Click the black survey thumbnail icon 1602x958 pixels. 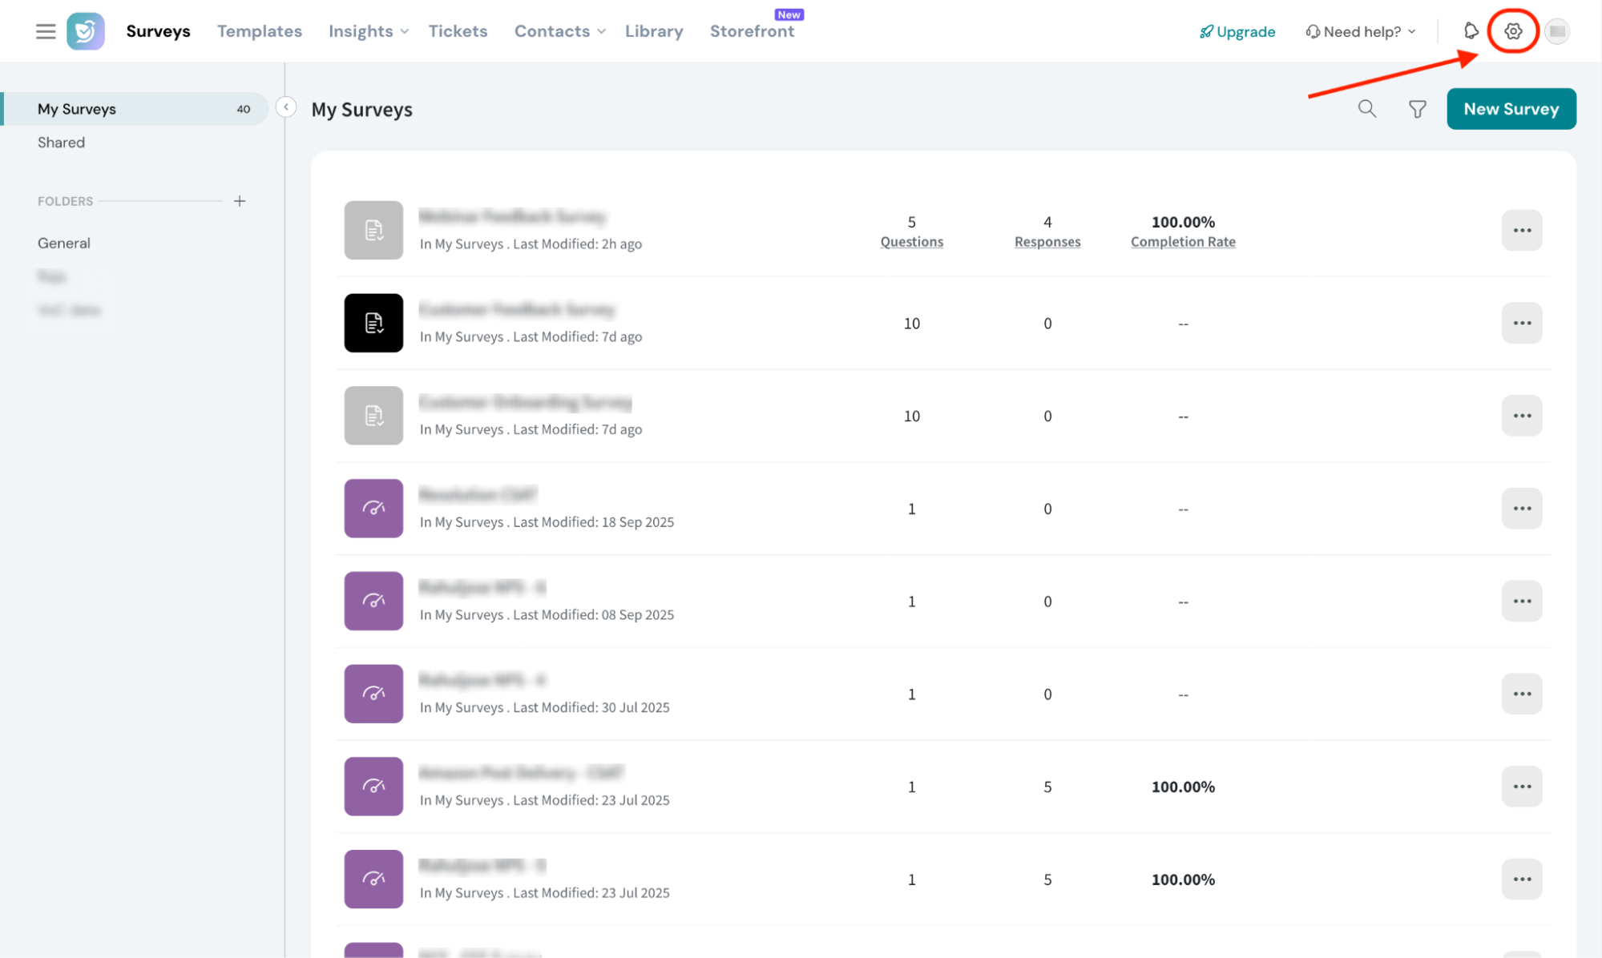tap(373, 323)
